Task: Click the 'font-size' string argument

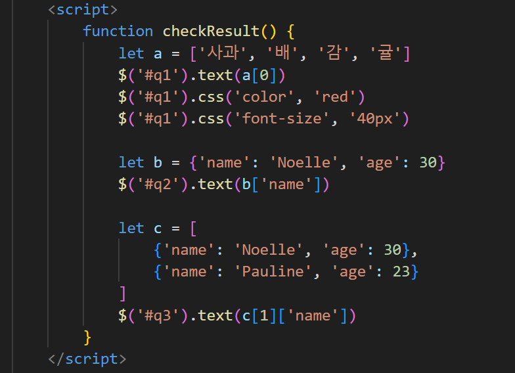Action: pyautogui.click(x=281, y=118)
